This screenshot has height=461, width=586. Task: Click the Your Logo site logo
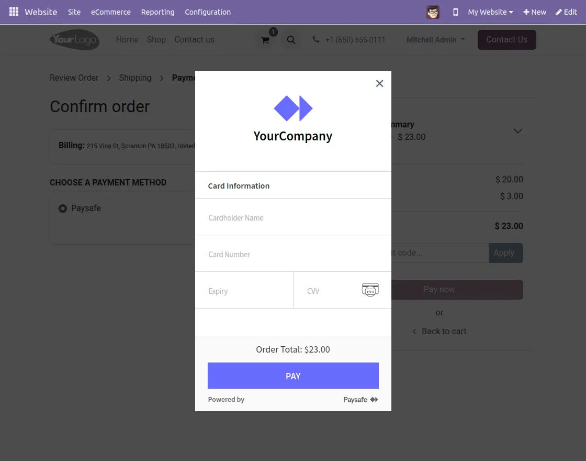74,40
